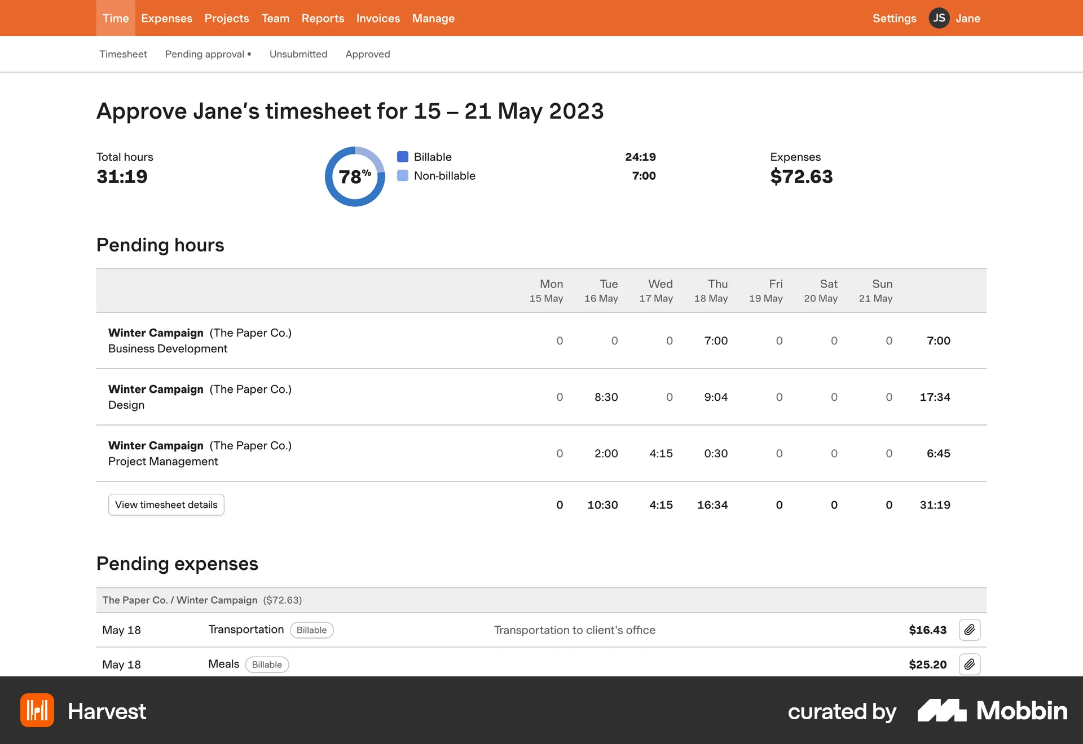Open the Invoices section

378,18
